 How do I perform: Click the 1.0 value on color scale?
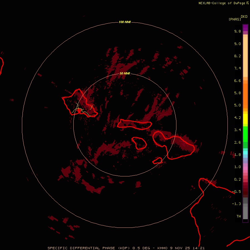(237, 167)
